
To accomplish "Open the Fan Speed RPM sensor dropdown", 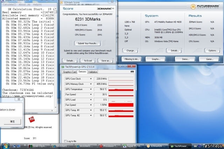I will pos(91,105).
